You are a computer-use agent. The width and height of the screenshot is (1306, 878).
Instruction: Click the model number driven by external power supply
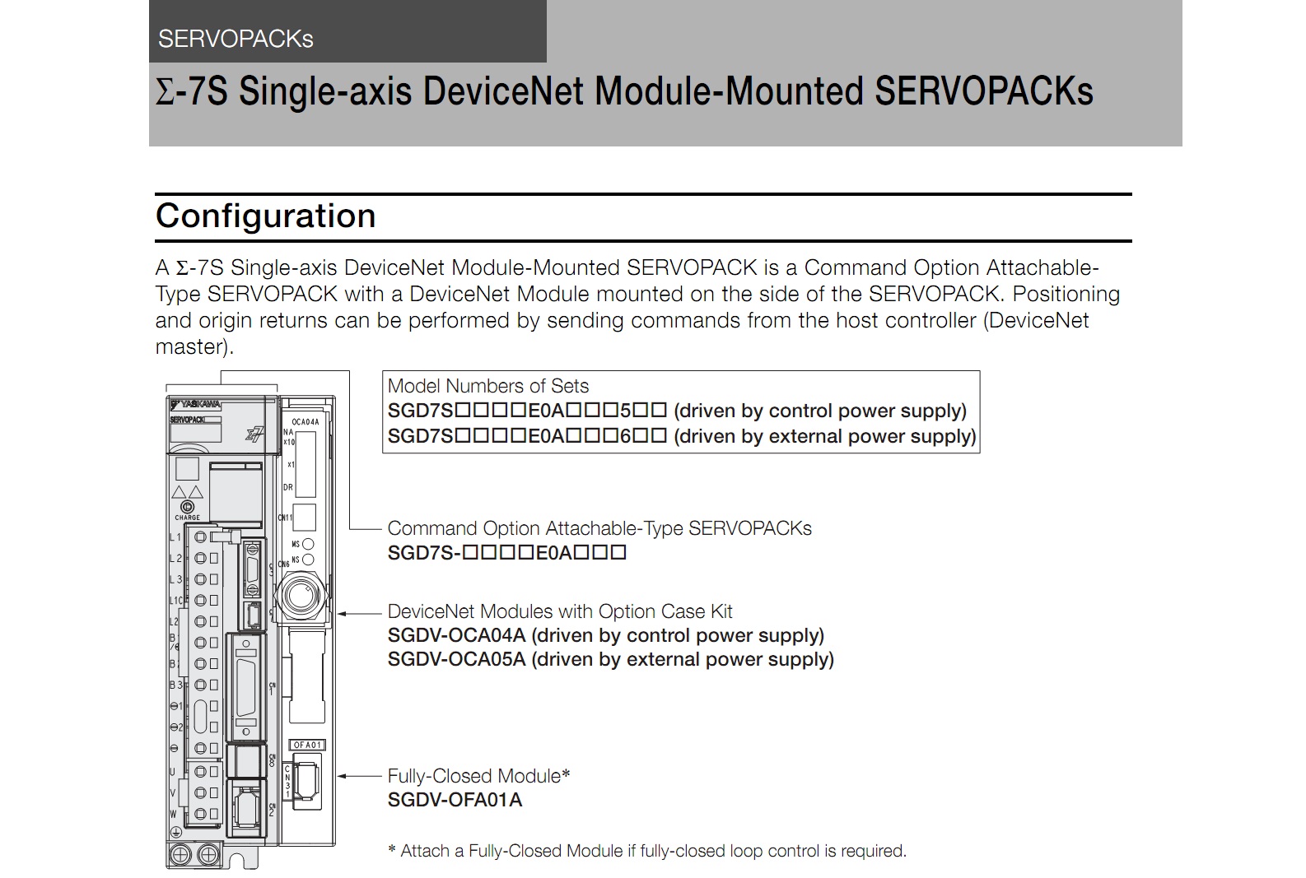682,436
